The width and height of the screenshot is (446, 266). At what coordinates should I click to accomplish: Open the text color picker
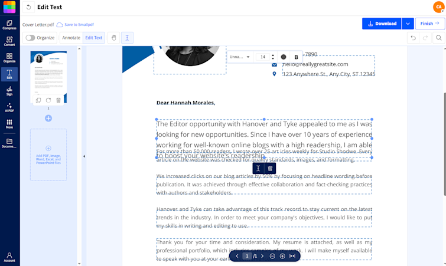[284, 57]
